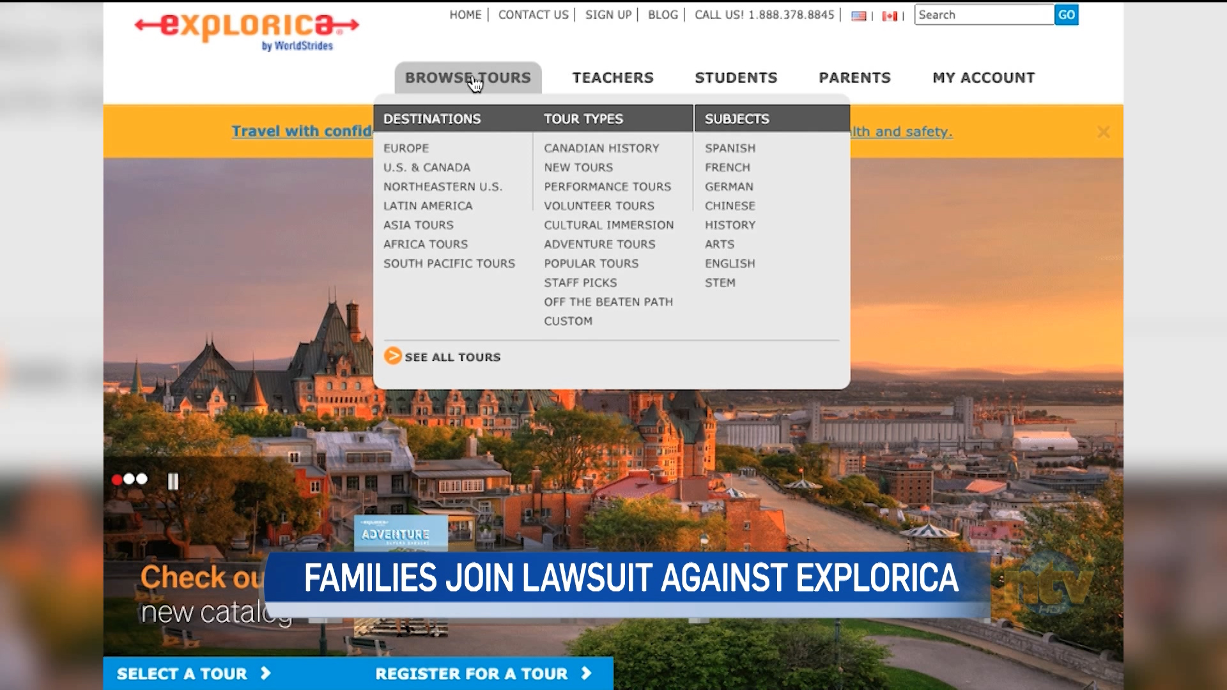Select EUROPE destination

pos(406,148)
